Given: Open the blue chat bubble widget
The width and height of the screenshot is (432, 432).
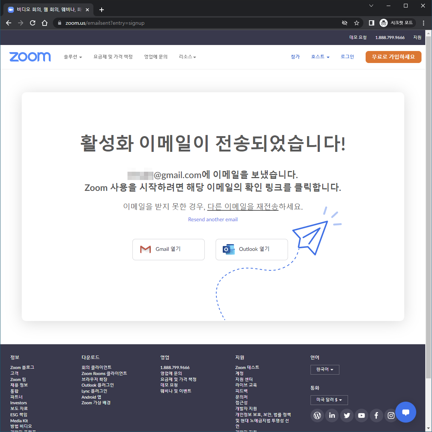Looking at the screenshot, I should [405, 412].
